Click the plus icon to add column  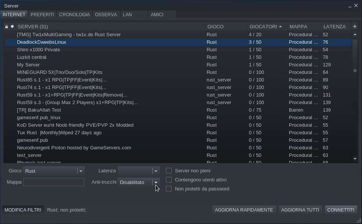pyautogui.click(x=355, y=26)
